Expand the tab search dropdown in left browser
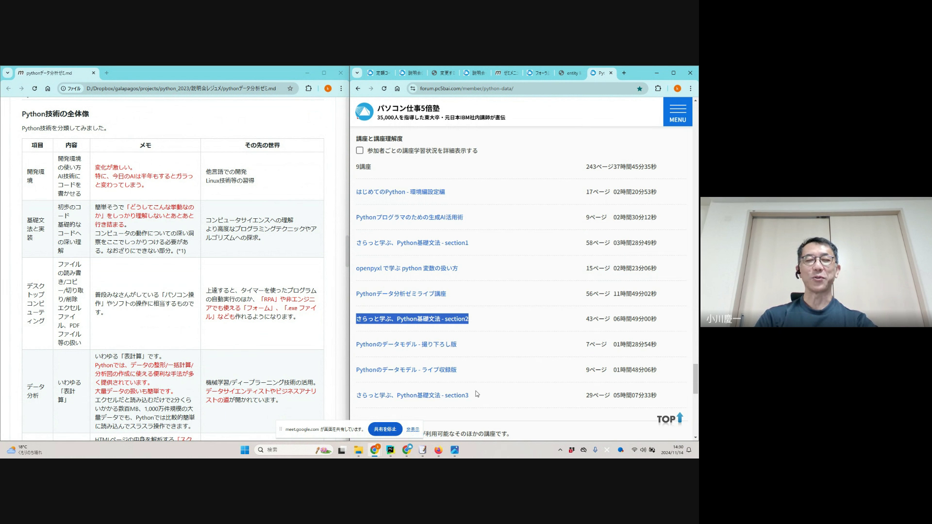The width and height of the screenshot is (932, 524). [7, 73]
